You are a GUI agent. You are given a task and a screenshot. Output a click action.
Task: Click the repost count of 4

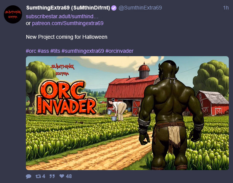[x=43, y=176]
